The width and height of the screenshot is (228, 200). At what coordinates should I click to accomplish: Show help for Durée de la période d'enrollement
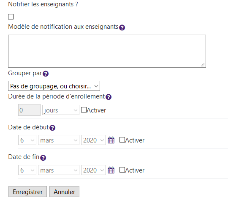tap(109, 97)
